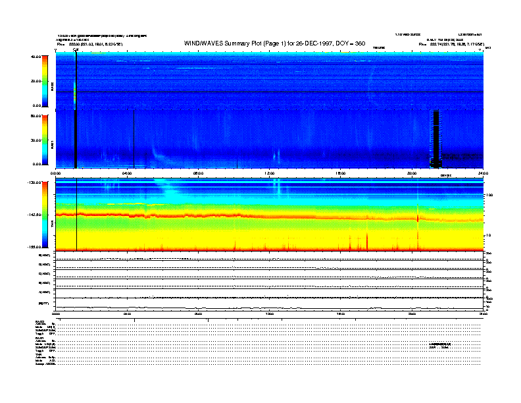
Task: Click the red plasma line in THR spectrogram
Action: [270, 217]
